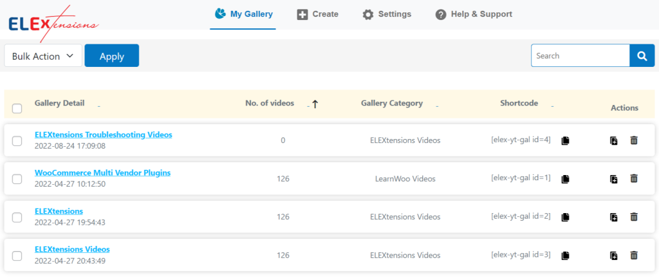This screenshot has height=280, width=659.
Task: Click shortcode text [elex-yt-gal id=1]
Action: point(521,178)
